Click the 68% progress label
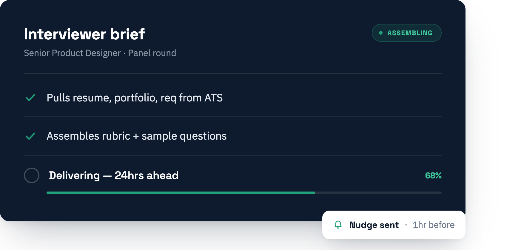The height and width of the screenshot is (250, 521). pos(433,175)
